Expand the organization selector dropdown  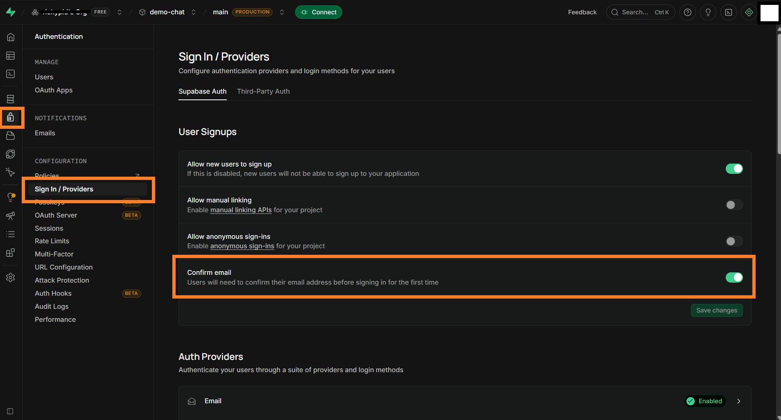tap(120, 12)
